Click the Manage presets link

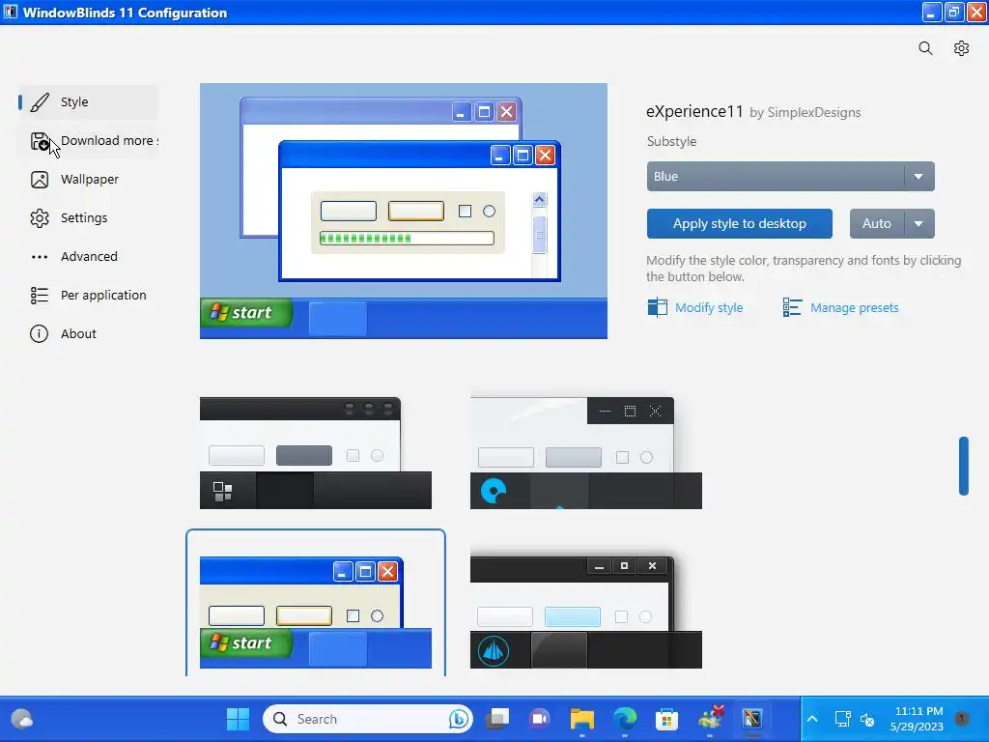click(x=854, y=308)
